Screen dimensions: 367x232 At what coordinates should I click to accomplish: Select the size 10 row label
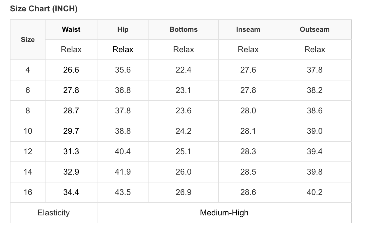[28, 131]
